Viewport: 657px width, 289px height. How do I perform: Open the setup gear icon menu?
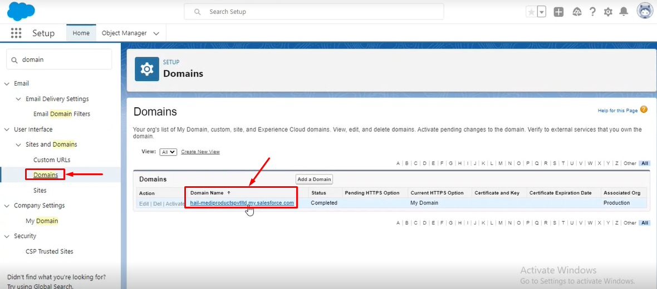[x=608, y=12]
